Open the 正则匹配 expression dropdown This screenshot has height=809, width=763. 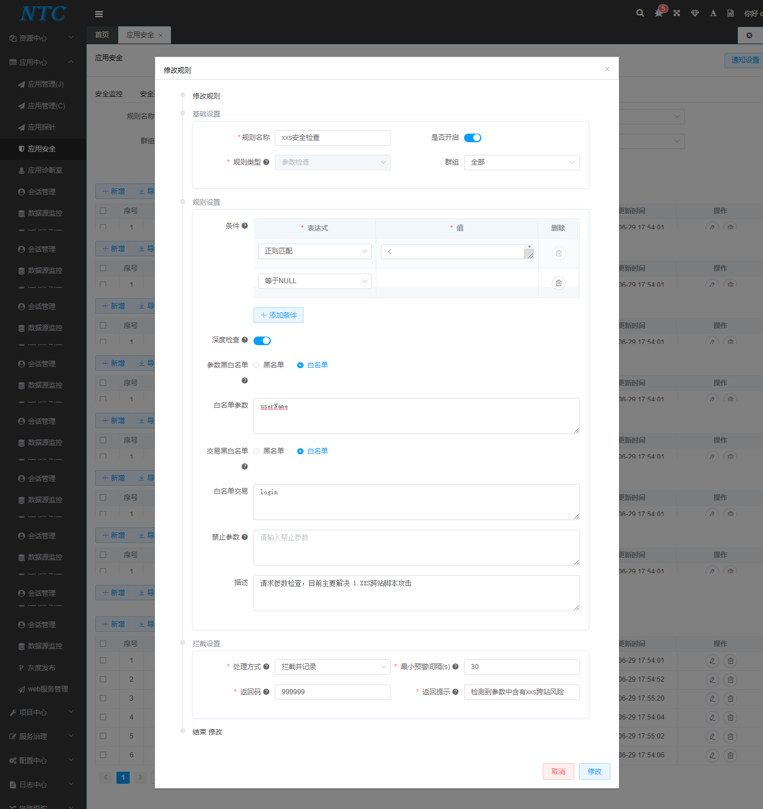pos(315,251)
